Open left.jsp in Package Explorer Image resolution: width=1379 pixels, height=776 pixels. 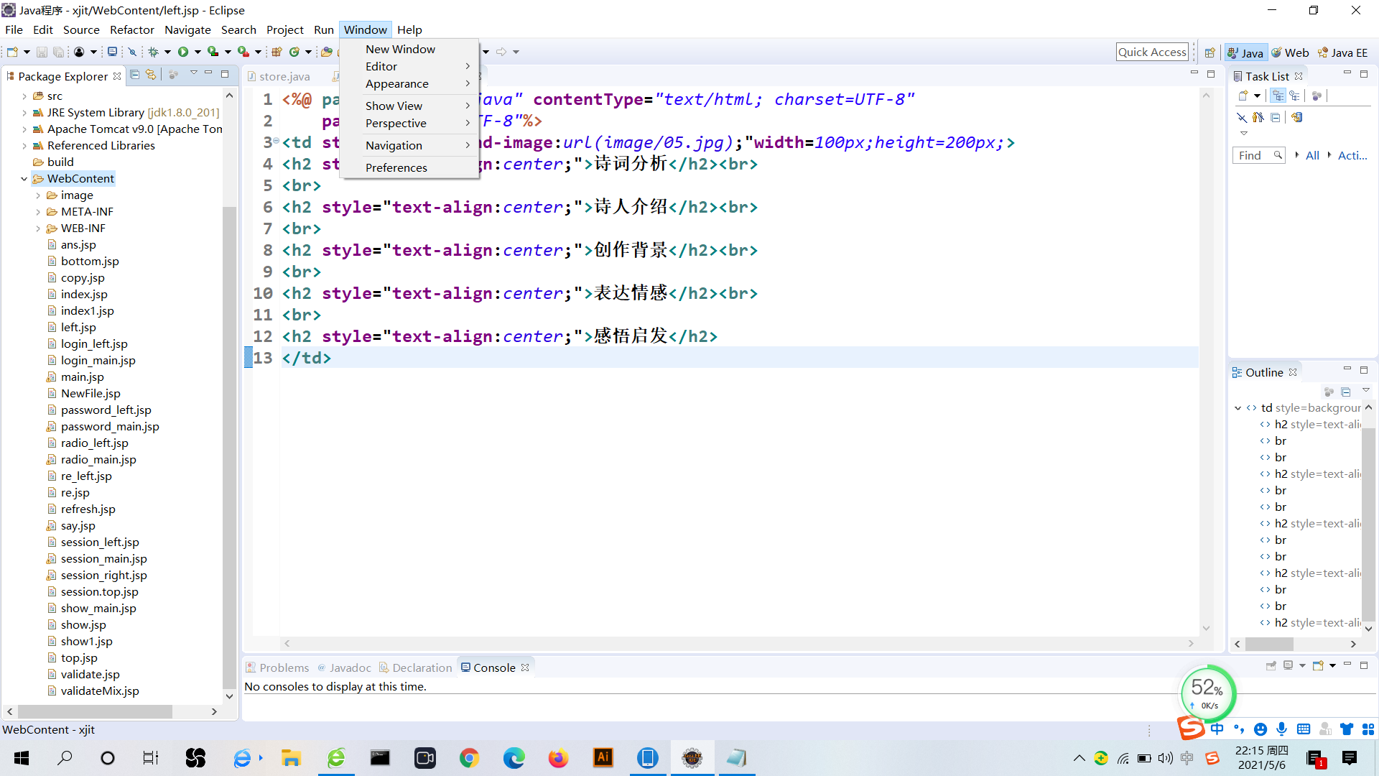pyautogui.click(x=78, y=327)
